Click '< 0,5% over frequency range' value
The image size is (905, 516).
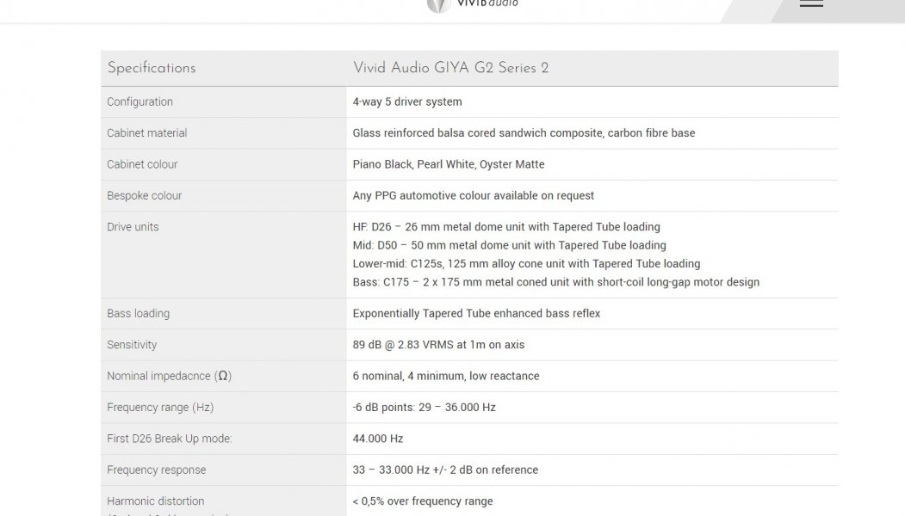click(423, 501)
